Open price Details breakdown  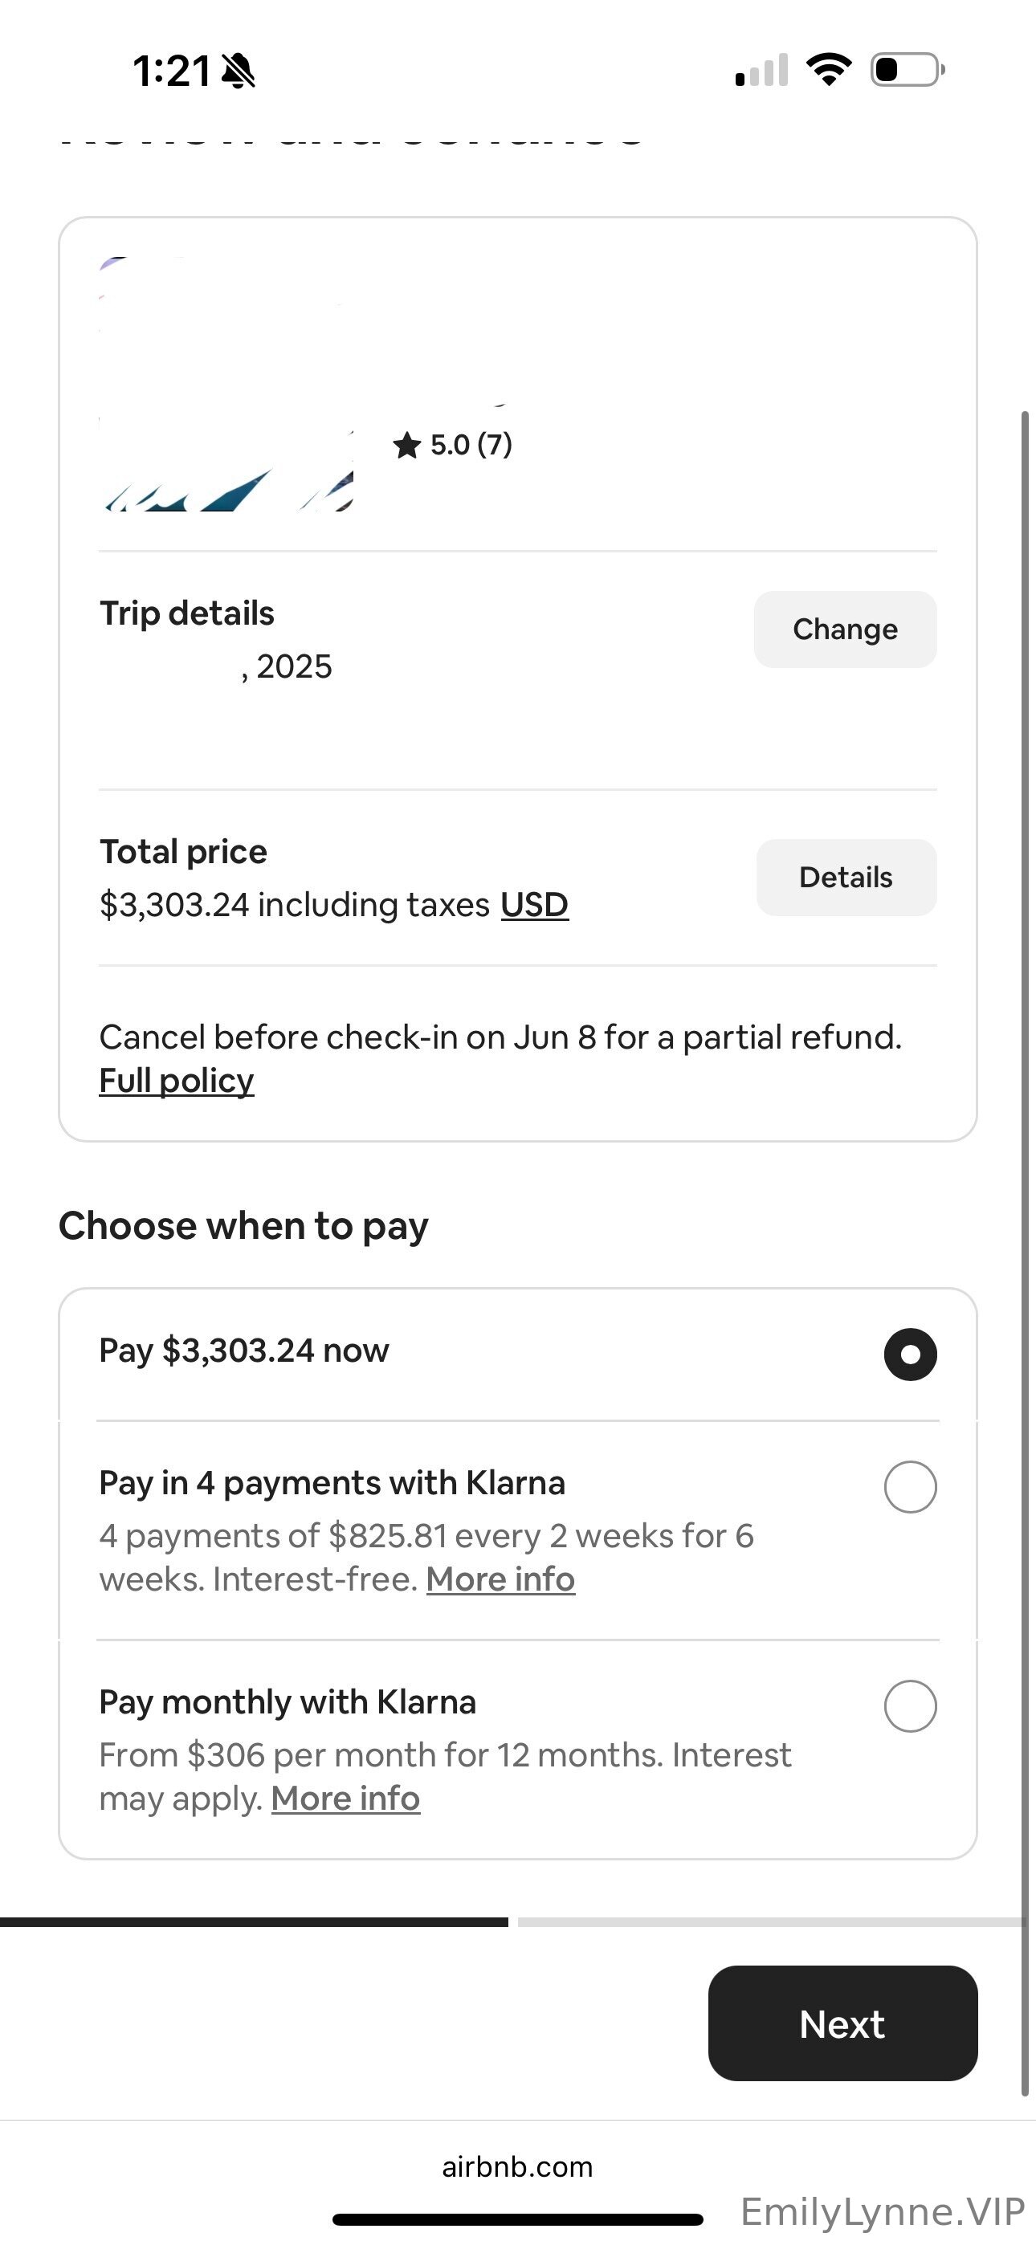pos(845,877)
